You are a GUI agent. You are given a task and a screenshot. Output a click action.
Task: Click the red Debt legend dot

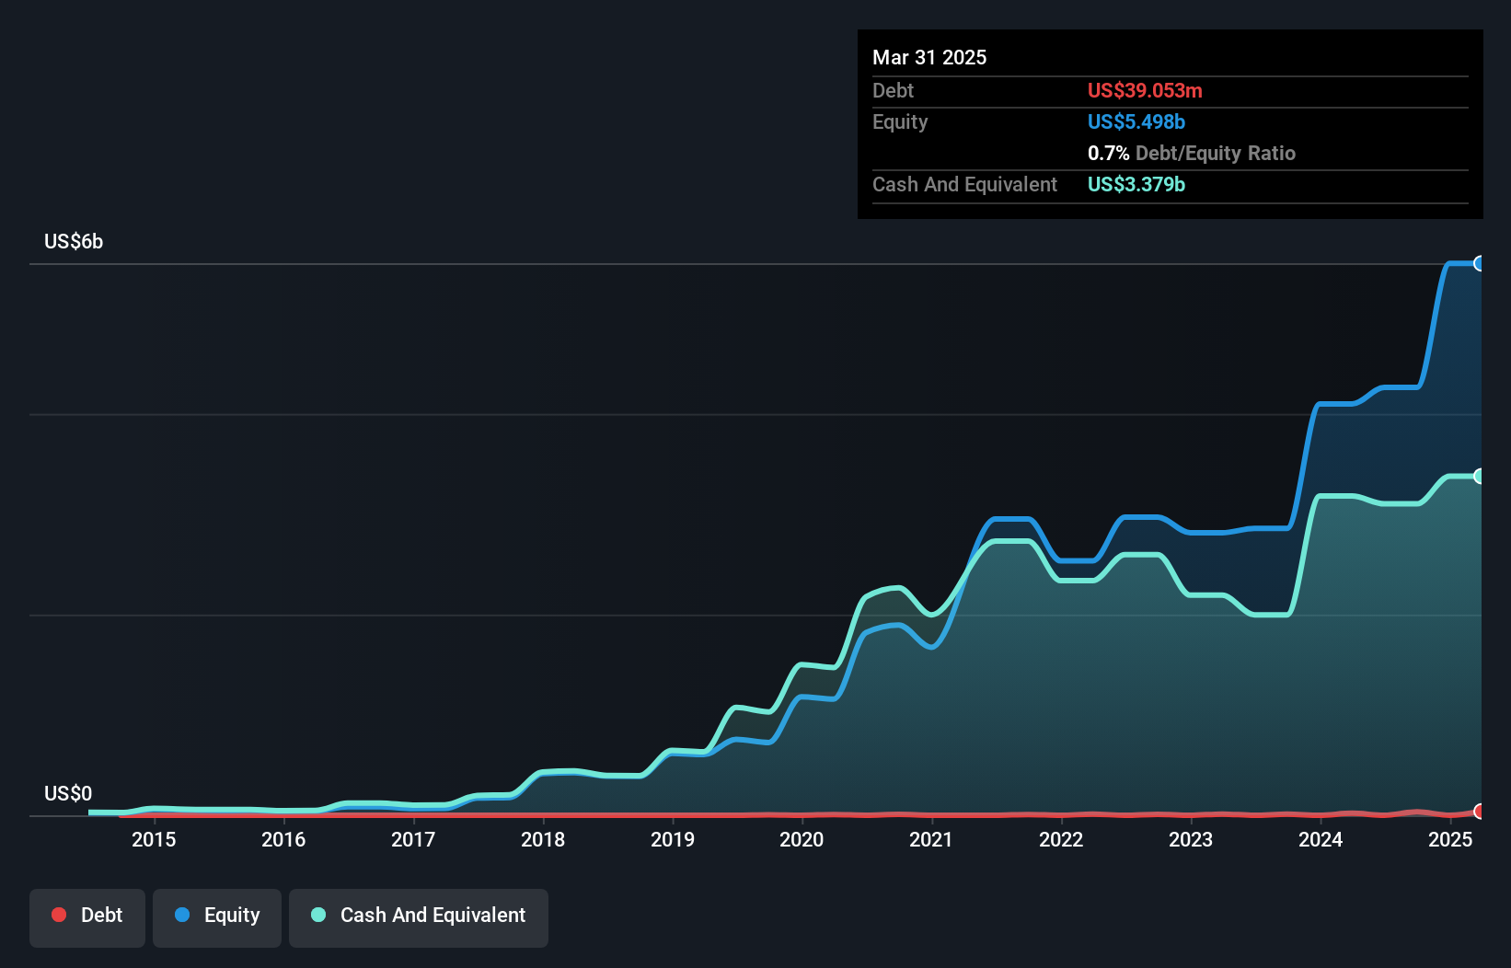(59, 915)
